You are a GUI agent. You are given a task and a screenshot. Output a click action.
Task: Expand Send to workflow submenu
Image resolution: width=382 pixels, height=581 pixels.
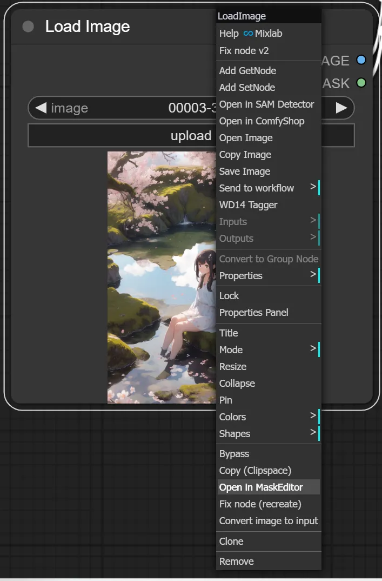[x=269, y=188]
